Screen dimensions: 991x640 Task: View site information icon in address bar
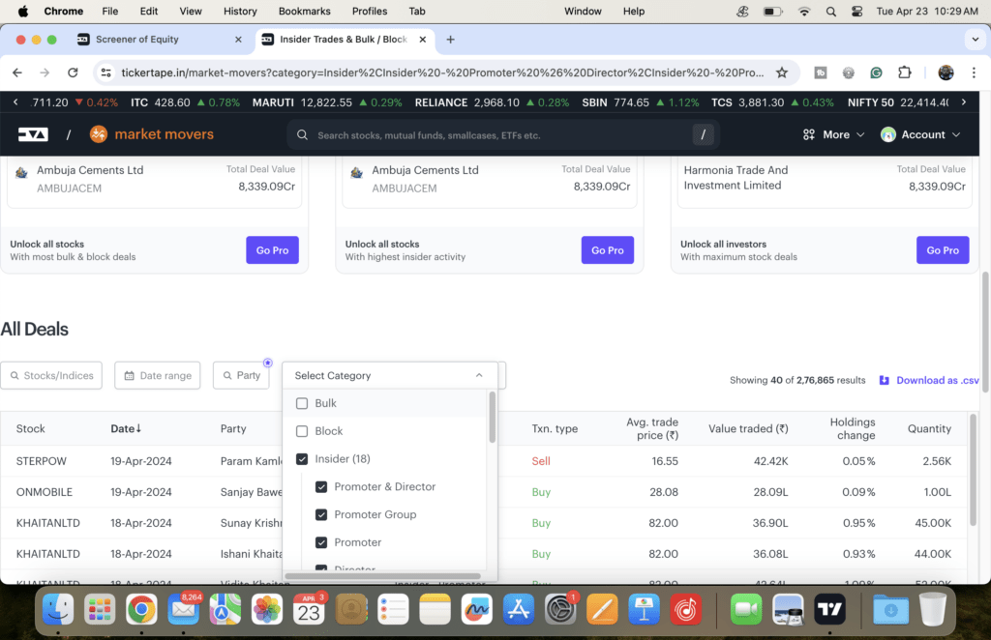[x=106, y=73]
